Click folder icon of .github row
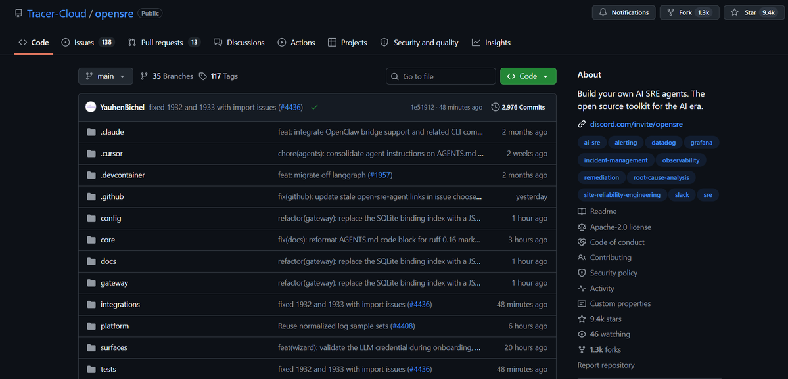This screenshot has width=788, height=379. pos(91,197)
